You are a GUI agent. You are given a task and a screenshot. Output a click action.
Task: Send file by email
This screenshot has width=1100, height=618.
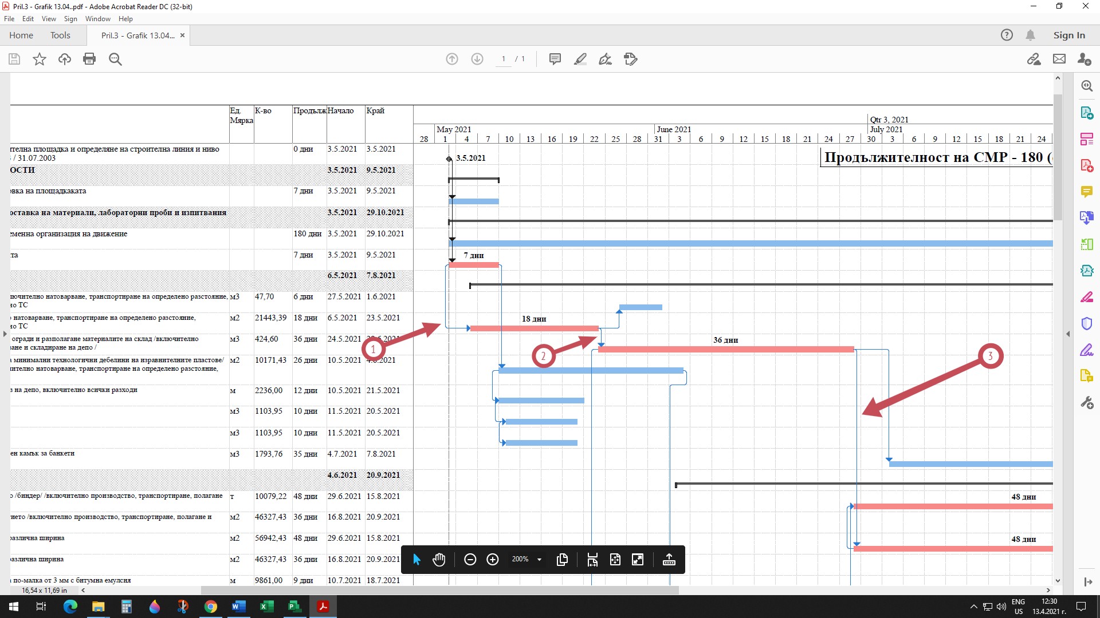1059,59
